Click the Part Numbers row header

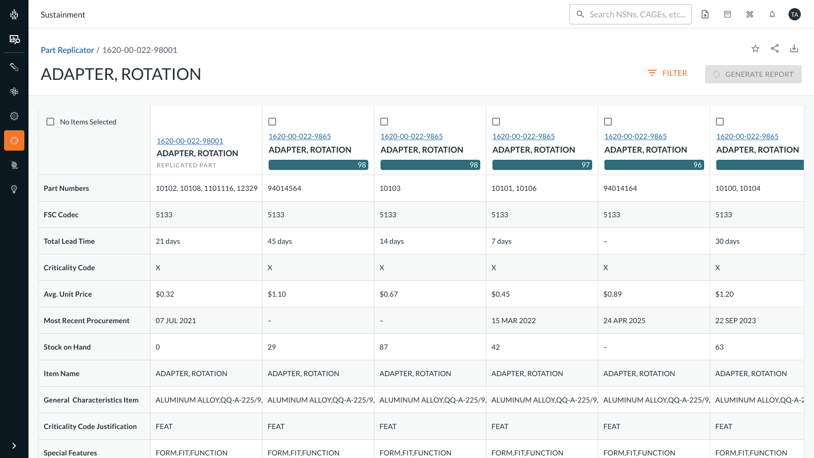coord(66,188)
